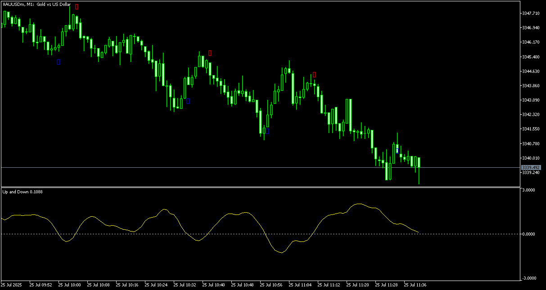Viewport: 546px width, 290px height.
Task: Click the current price tag 3339.492
Action: click(530, 167)
